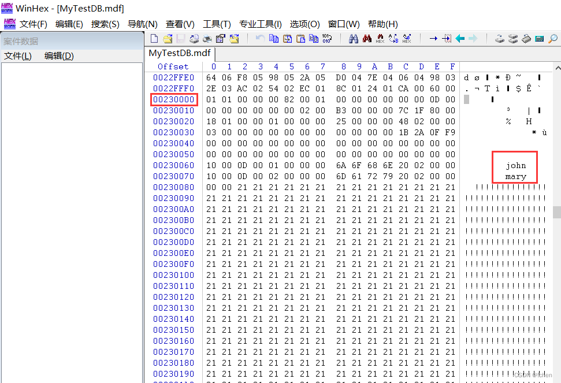Open a file with the folder icon
Image resolution: width=561 pixels, height=383 pixels.
click(168, 39)
